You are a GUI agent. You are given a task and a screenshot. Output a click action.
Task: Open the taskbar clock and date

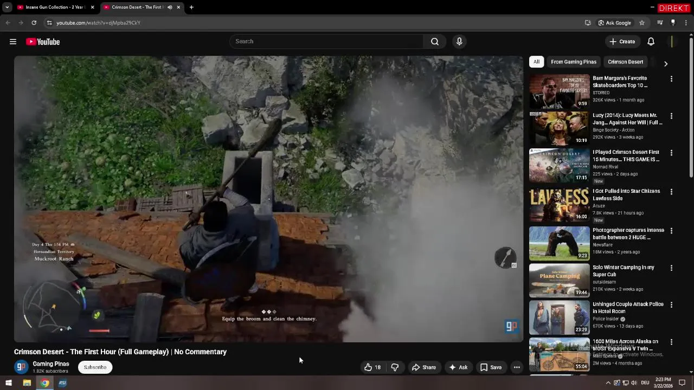(663, 383)
